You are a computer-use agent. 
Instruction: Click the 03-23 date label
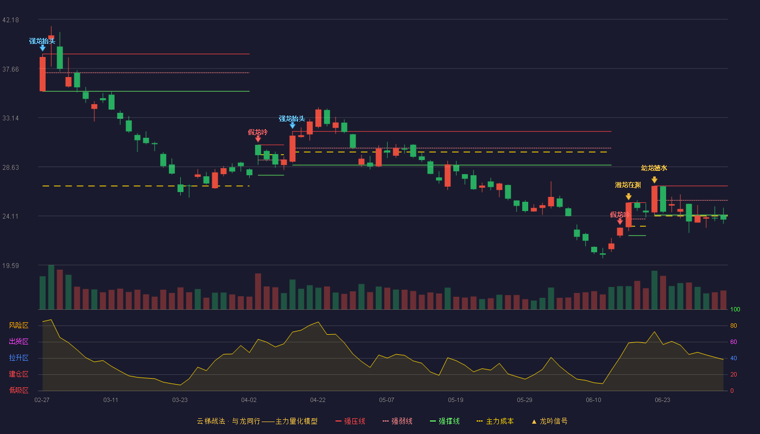click(180, 400)
